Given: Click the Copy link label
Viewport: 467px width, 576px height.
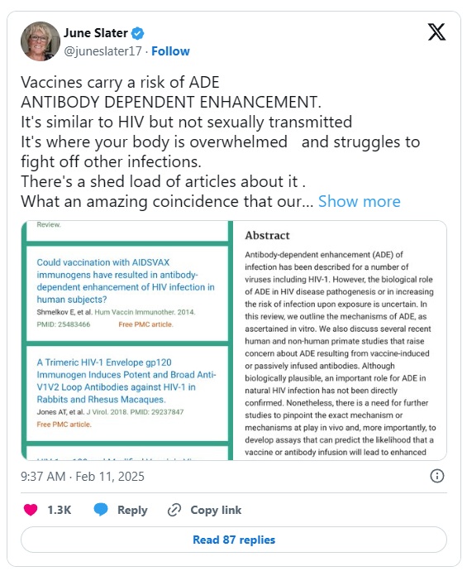Looking at the screenshot, I should coord(216,510).
